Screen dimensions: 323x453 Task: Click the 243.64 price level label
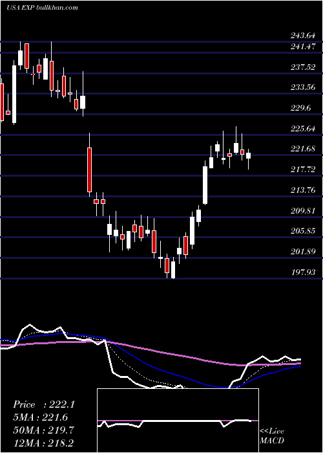tap(303, 36)
